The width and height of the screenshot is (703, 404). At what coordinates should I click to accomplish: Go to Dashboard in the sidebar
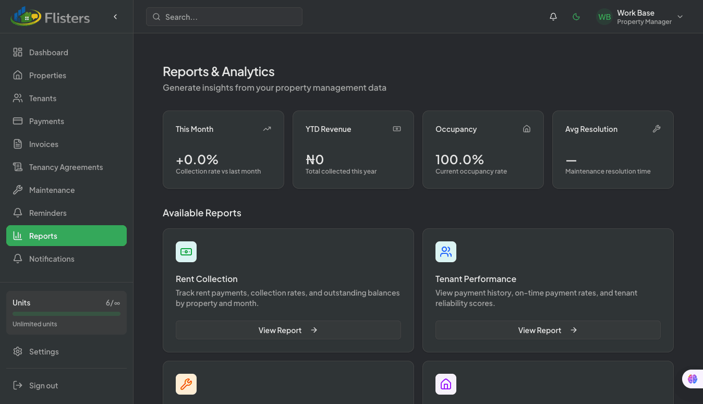49,53
